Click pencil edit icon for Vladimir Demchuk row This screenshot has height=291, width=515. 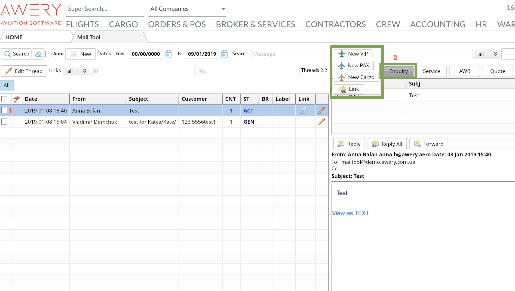322,122
